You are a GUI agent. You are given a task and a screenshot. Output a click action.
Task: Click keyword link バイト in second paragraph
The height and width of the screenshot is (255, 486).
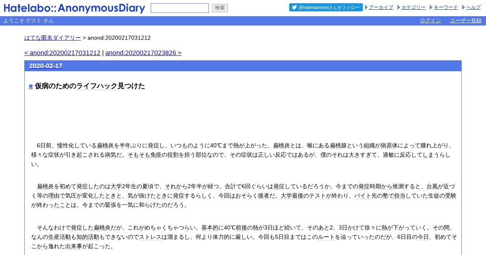click(x=363, y=196)
